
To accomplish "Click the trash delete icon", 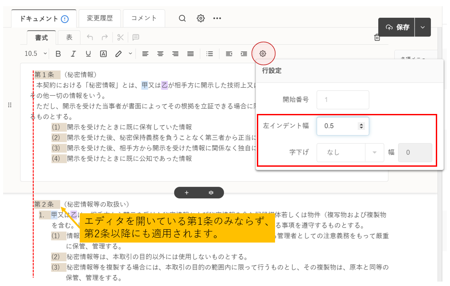I will pos(377,38).
